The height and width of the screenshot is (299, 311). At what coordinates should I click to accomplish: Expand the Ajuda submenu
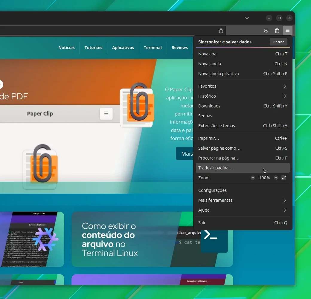tap(243, 210)
